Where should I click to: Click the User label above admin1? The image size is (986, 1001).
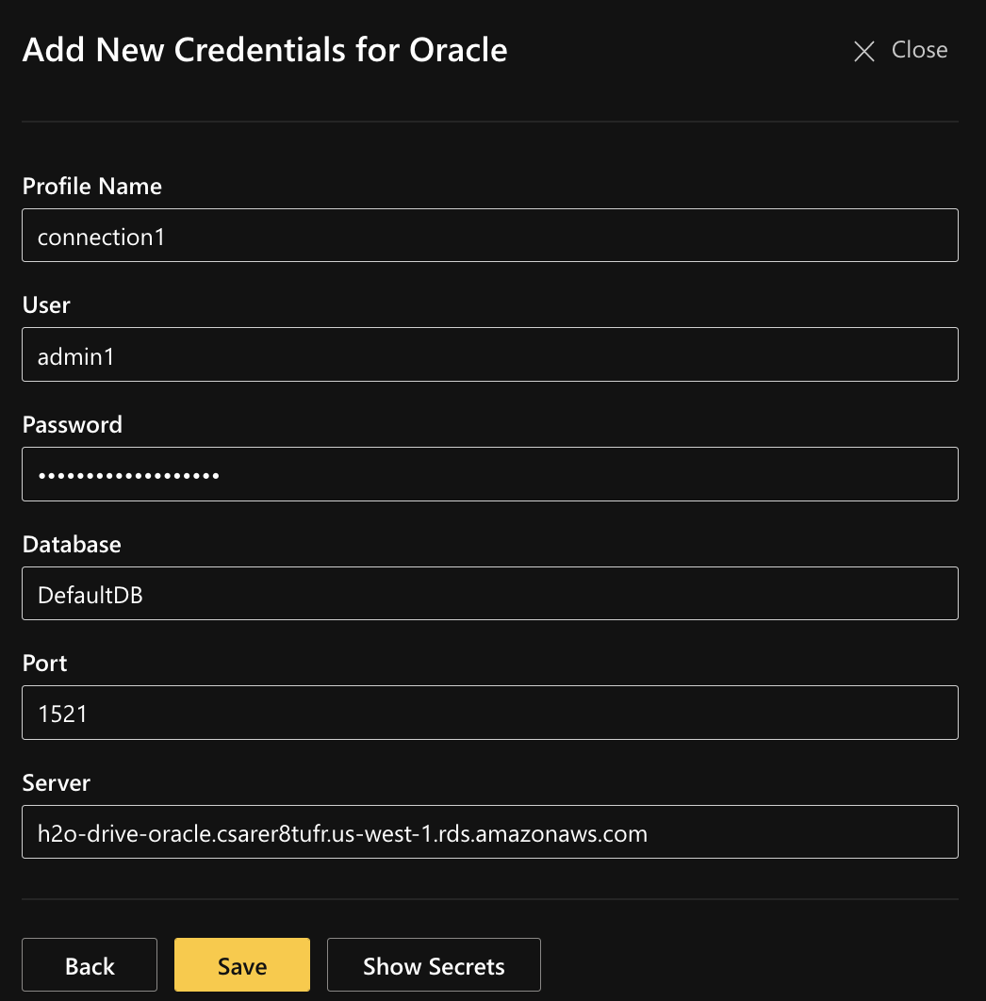[x=45, y=304]
